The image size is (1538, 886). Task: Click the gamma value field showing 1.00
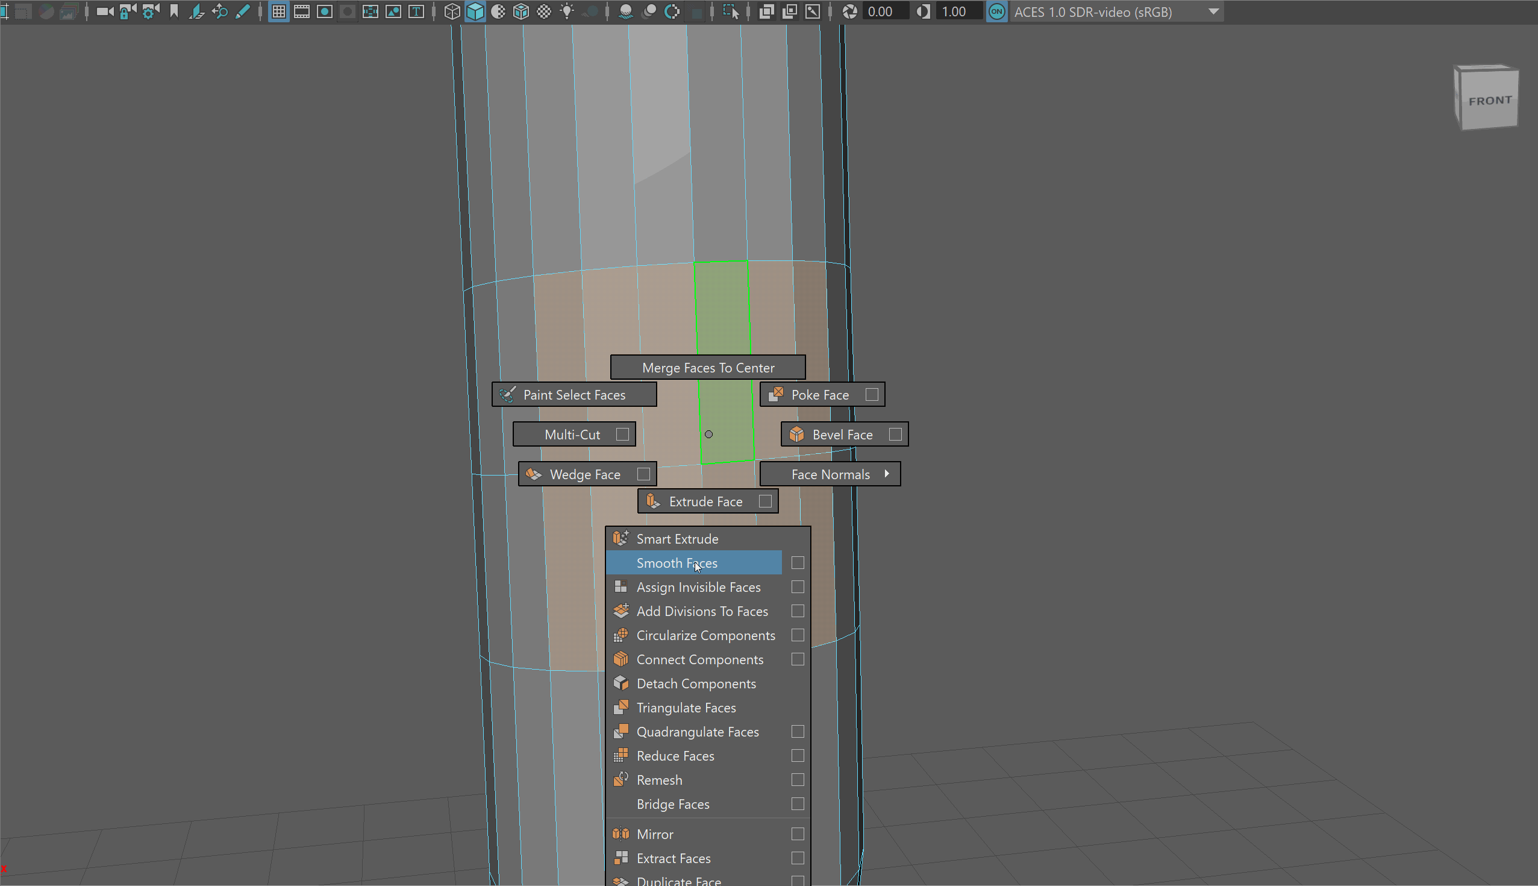957,11
